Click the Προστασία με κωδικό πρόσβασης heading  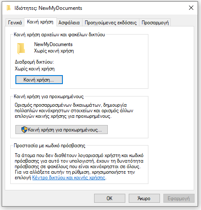(x=50, y=146)
